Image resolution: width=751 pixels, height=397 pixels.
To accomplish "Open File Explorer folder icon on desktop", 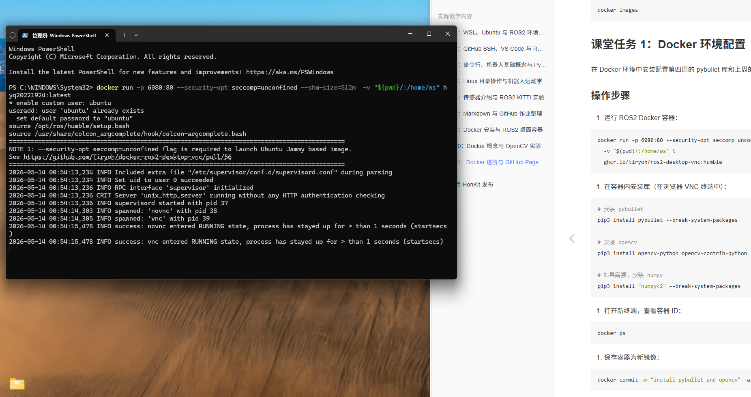I will (x=17, y=384).
